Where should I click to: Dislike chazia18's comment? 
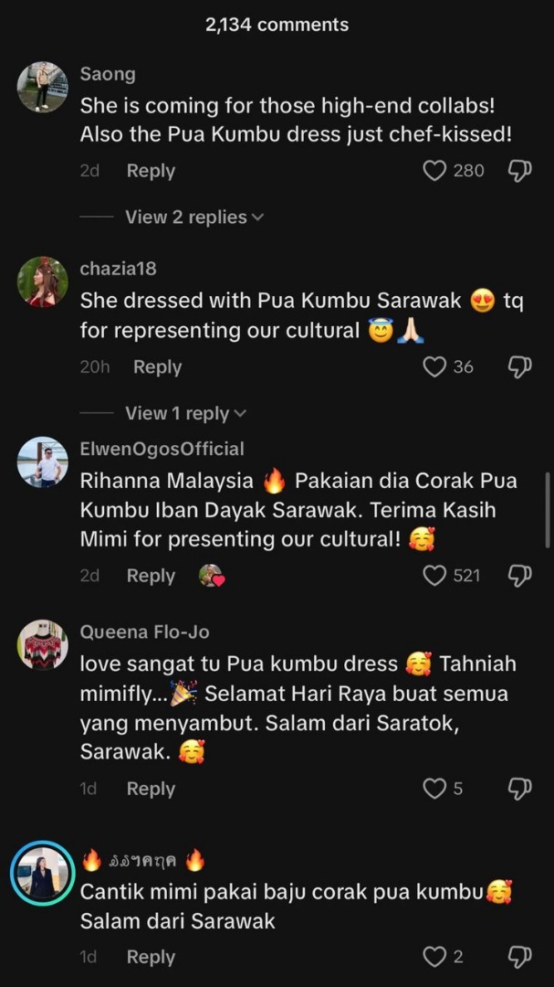tap(519, 367)
